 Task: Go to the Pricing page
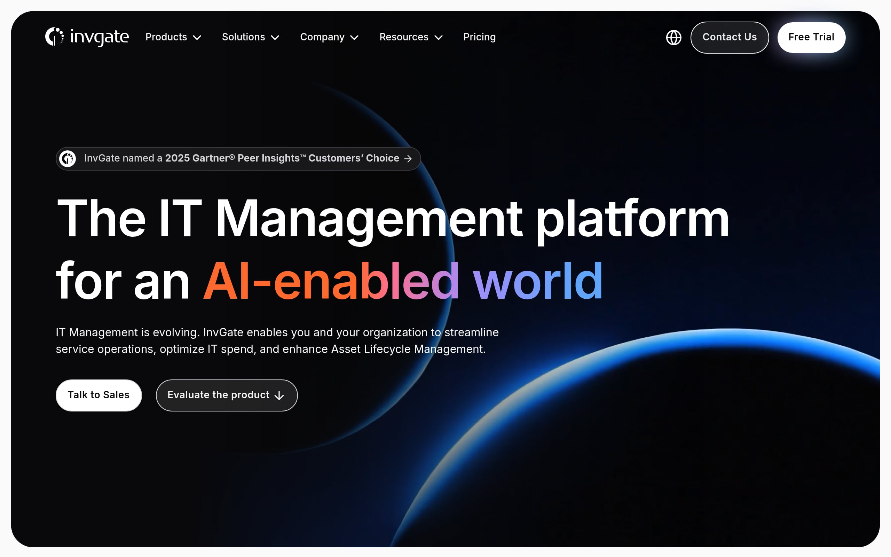coord(479,37)
